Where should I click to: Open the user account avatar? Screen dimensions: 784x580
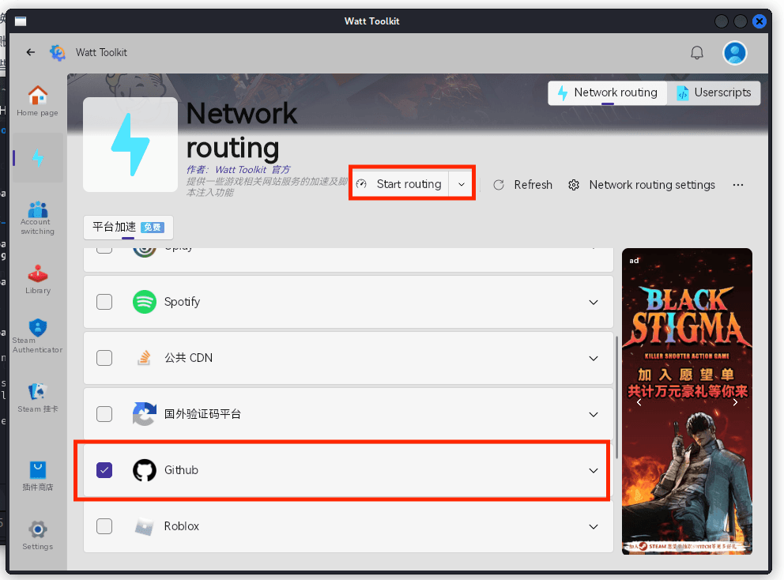click(x=734, y=52)
